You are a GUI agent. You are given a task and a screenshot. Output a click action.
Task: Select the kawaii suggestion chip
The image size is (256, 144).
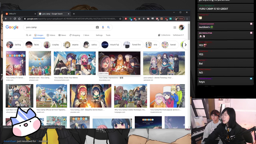tap(170, 45)
